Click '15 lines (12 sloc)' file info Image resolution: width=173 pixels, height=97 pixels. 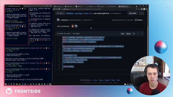[64, 33]
